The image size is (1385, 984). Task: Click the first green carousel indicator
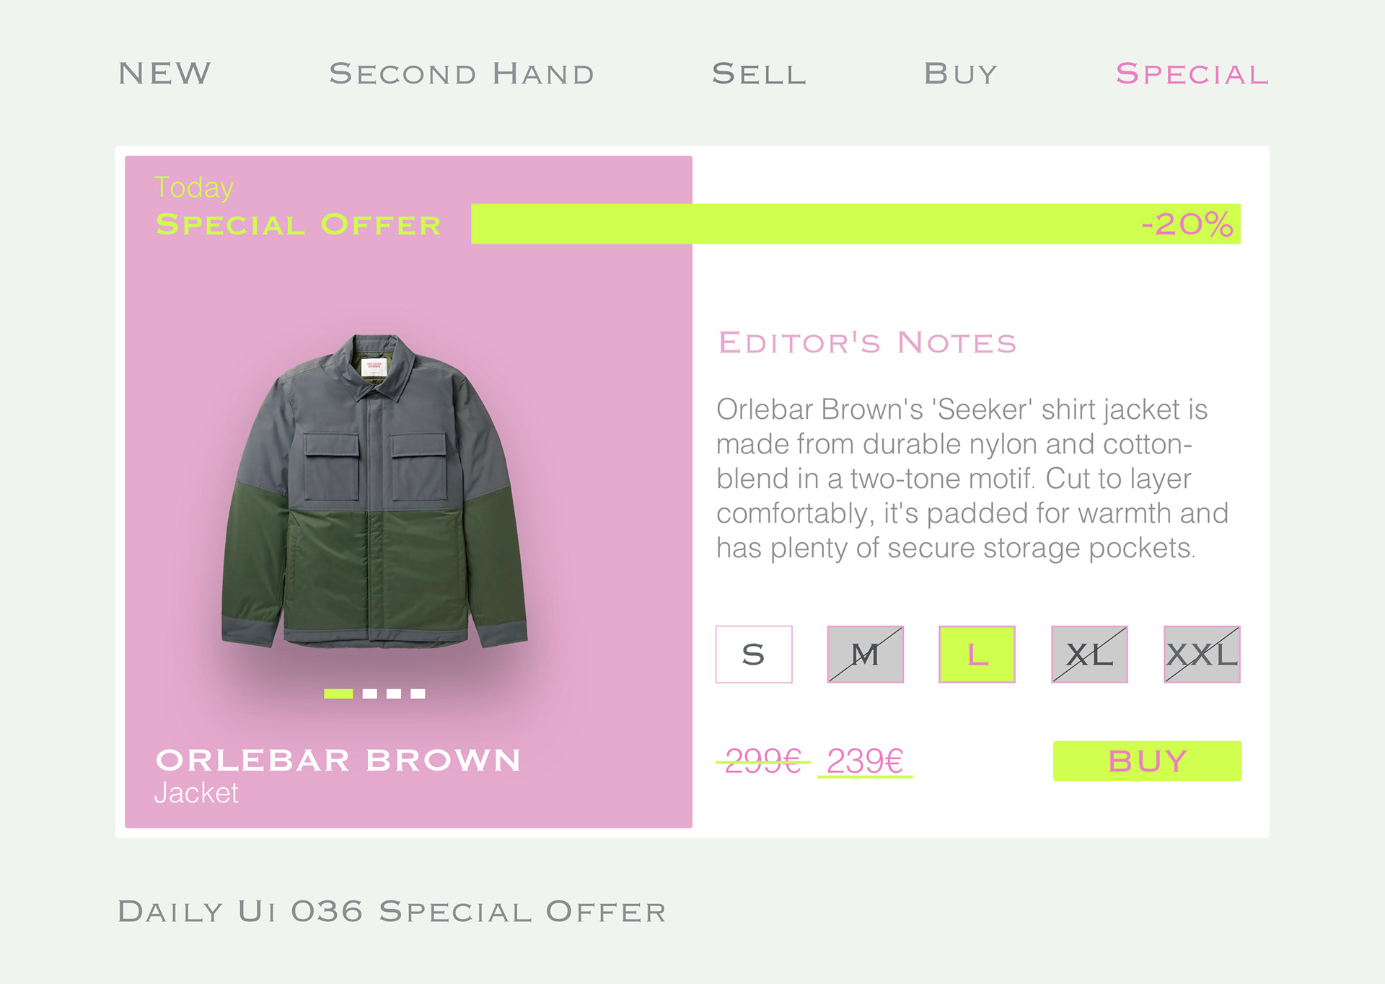[x=338, y=693]
